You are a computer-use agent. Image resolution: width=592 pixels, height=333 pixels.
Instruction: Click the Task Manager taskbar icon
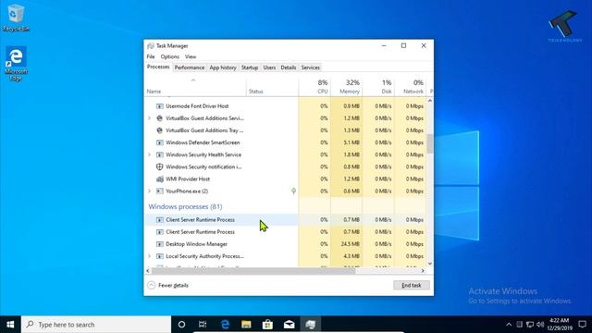[311, 325]
